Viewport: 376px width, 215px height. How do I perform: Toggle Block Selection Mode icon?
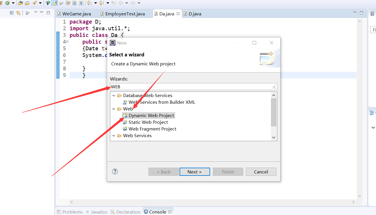coord(75,3)
